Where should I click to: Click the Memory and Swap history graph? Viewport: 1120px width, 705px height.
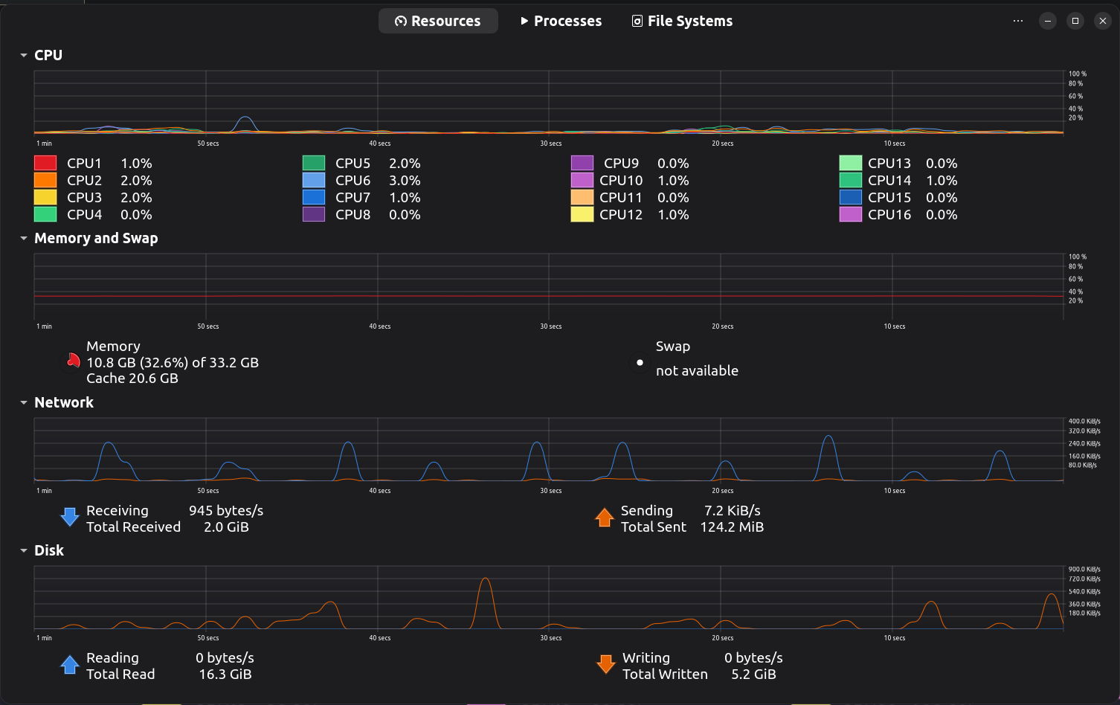(x=549, y=286)
